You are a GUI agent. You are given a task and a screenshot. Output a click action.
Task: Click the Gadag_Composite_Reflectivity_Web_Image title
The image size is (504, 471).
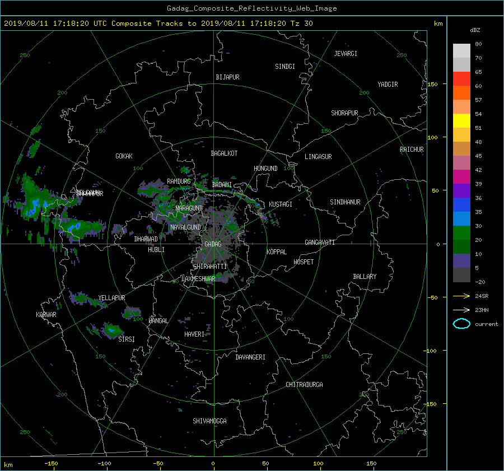(251, 8)
